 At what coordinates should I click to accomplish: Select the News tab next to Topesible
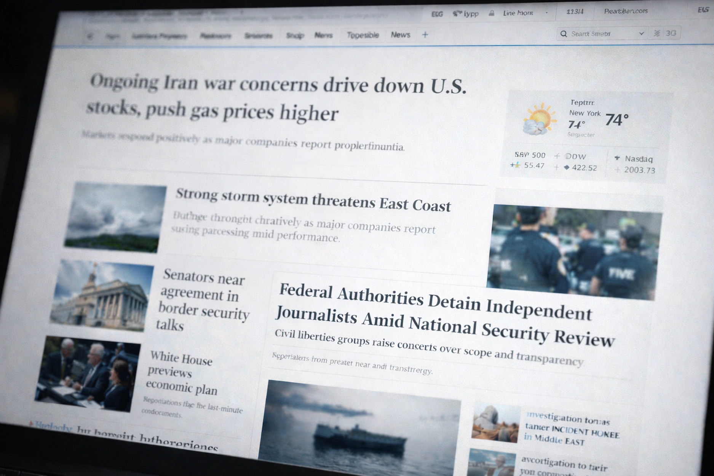coord(400,35)
